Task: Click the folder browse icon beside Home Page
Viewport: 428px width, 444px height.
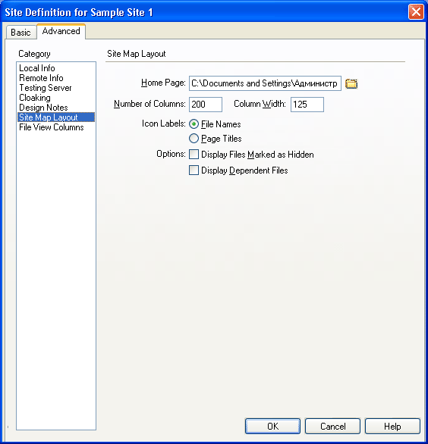Action: point(351,84)
